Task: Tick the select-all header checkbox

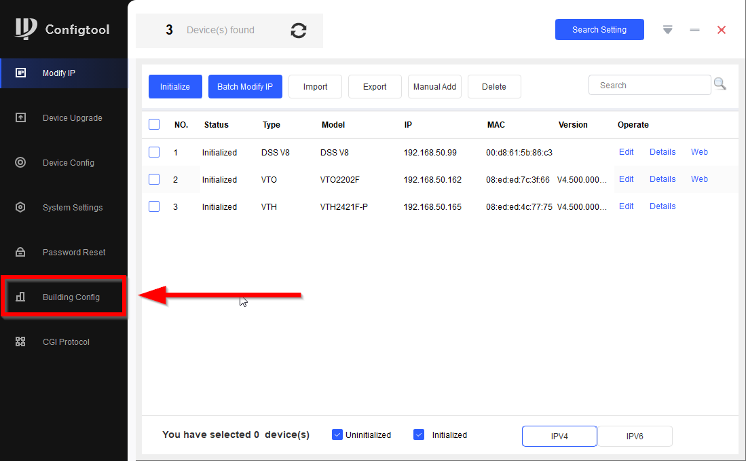Action: (x=154, y=124)
